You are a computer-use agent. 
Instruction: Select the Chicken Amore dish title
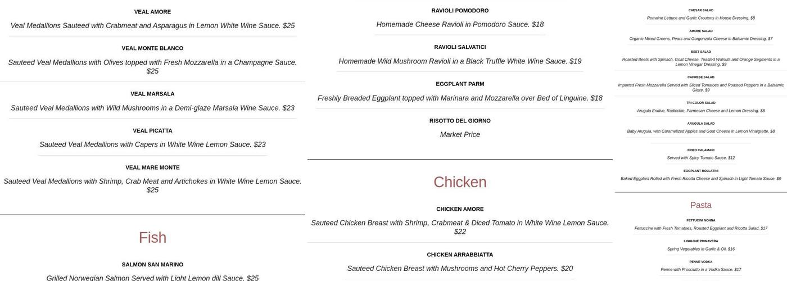pos(460,209)
